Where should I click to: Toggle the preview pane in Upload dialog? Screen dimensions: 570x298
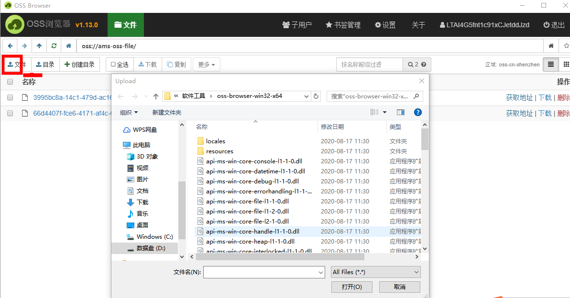(x=401, y=113)
